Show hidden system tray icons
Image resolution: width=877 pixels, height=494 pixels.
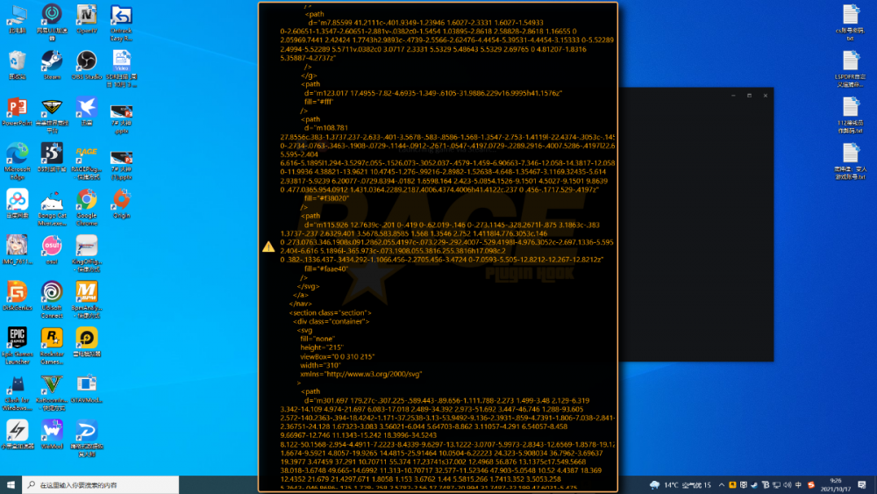click(x=722, y=485)
